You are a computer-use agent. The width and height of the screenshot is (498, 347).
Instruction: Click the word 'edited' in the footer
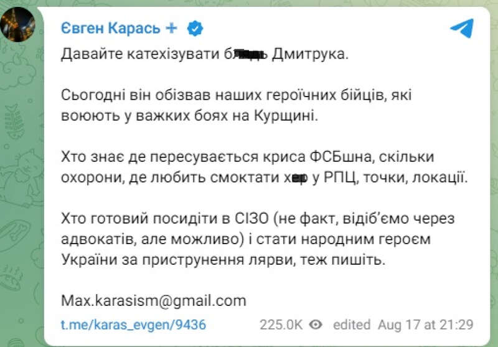(x=352, y=325)
